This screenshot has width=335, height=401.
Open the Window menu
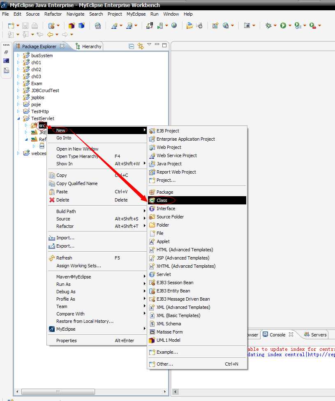(171, 14)
